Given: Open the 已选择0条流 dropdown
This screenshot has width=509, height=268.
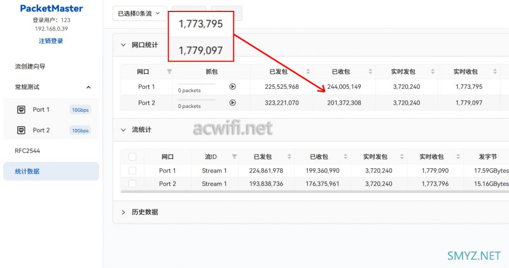Looking at the screenshot, I should [139, 13].
